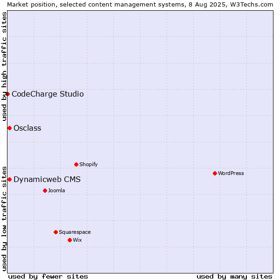Screen dimensions: 280x280
Task: Click the Osclass red data point
Action: 10,128
